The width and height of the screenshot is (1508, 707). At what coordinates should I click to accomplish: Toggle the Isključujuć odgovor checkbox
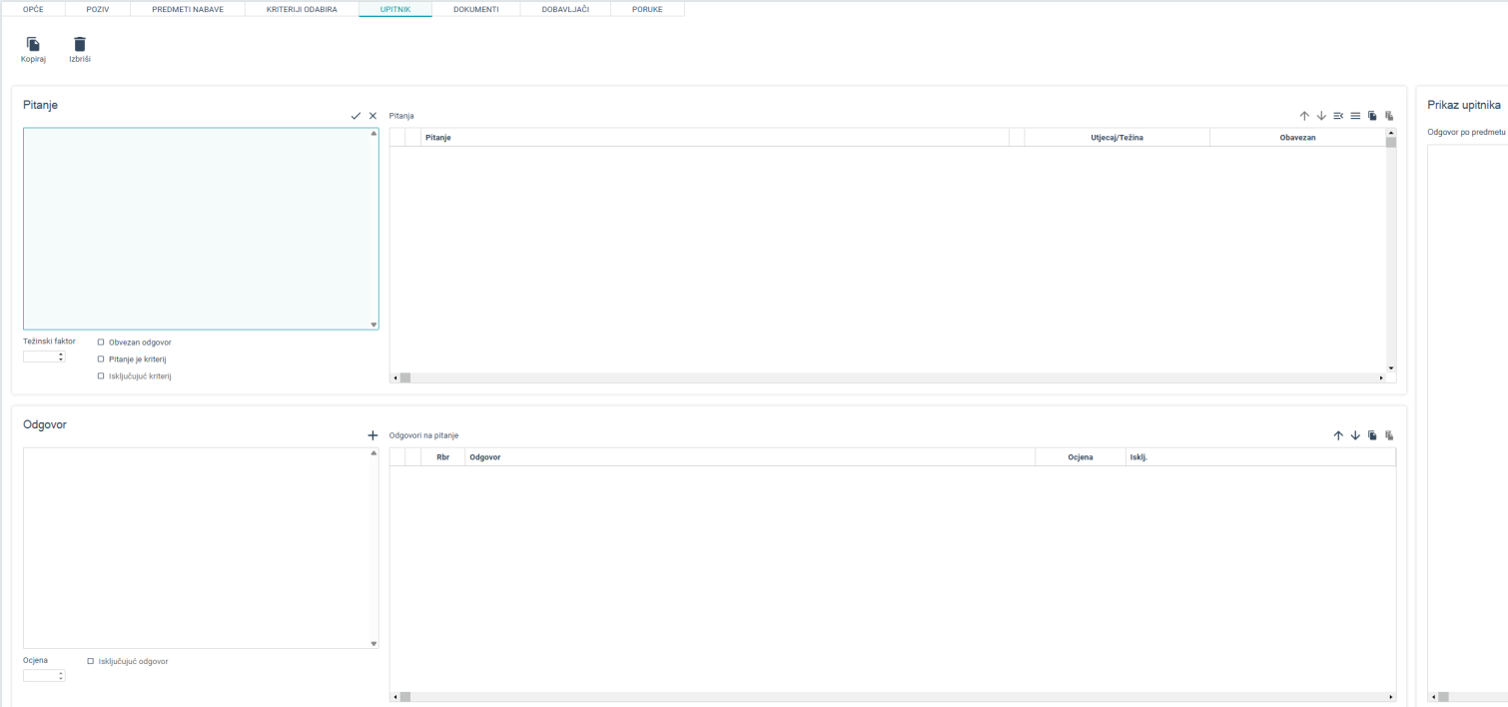[x=91, y=661]
